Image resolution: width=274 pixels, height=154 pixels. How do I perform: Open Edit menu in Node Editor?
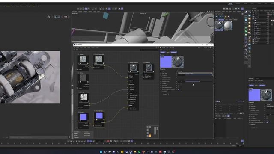[x=81, y=47]
